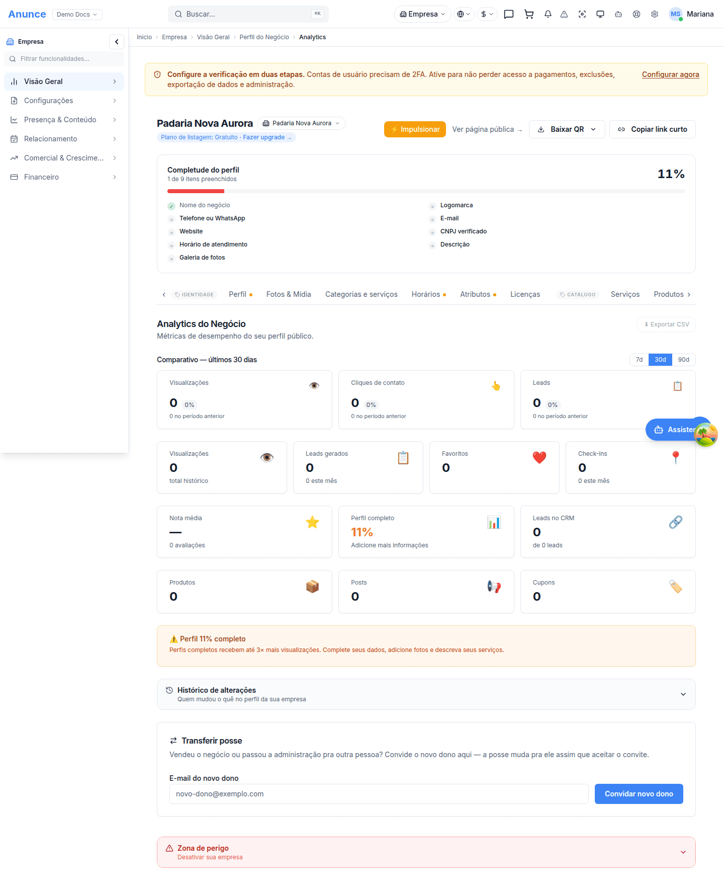Expand Presença & Conteúdo in sidebar

64,120
